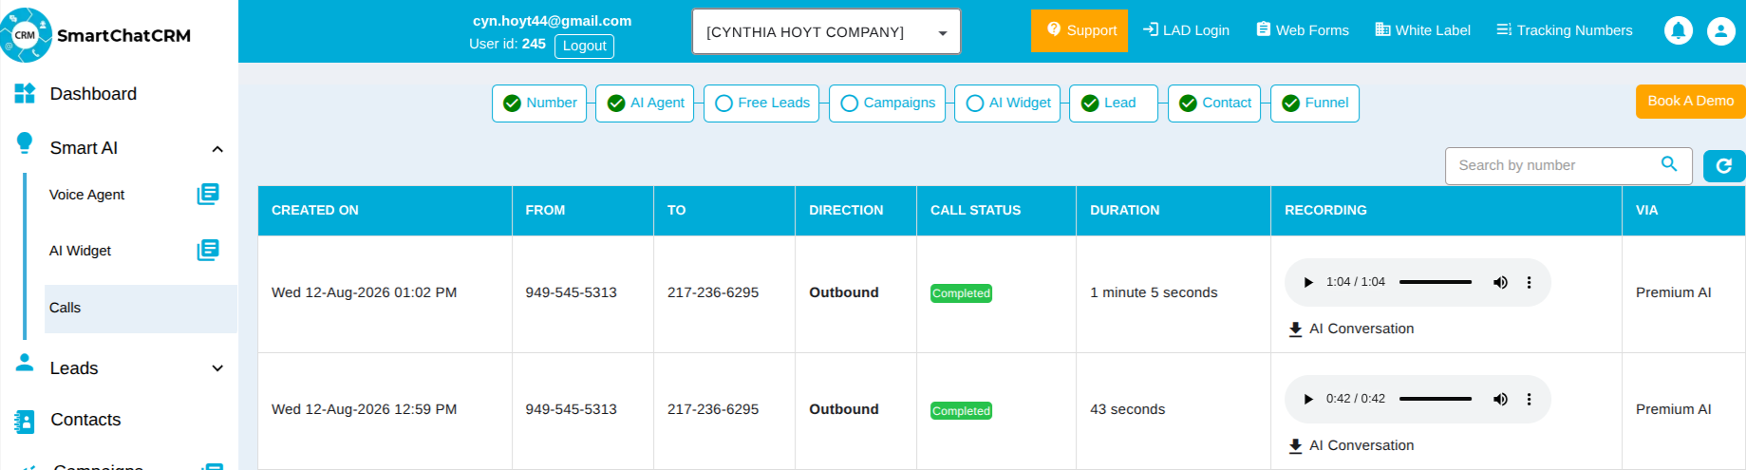Collapse the Smart AI section chevron
The image size is (1746, 470).
pos(217,149)
